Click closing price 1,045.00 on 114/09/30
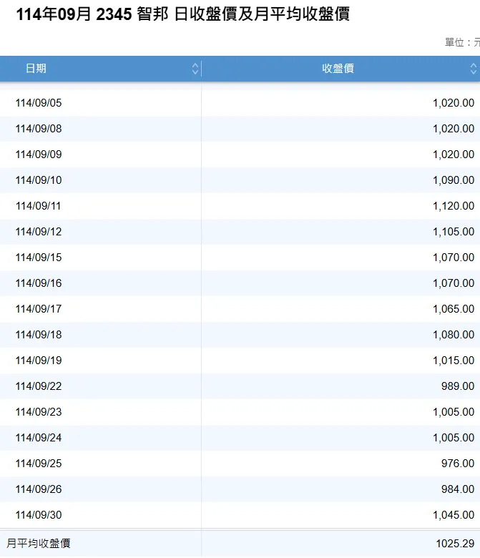The image size is (480, 558). tap(454, 514)
